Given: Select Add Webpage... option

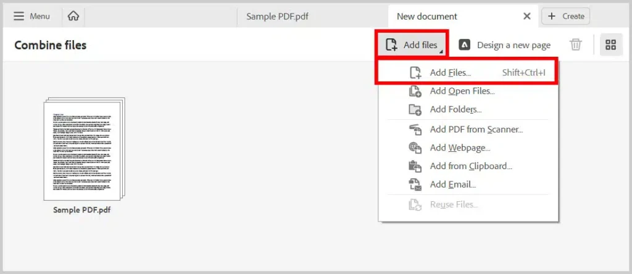Looking at the screenshot, I should coord(468,148).
